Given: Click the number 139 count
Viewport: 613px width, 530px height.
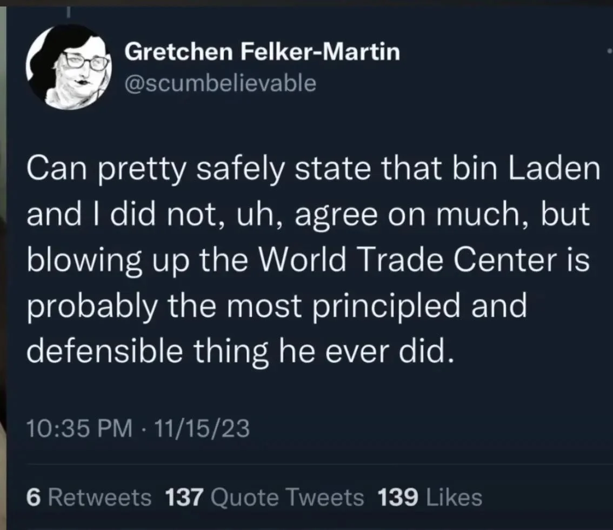Looking at the screenshot, I should 398,498.
